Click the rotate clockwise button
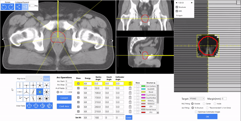241x121 pixels. (11, 7)
